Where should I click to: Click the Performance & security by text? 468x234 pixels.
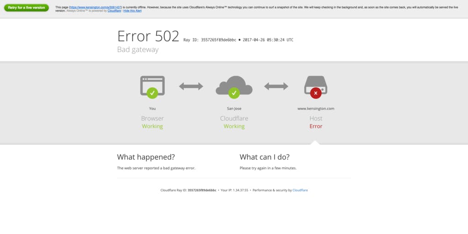point(272,190)
